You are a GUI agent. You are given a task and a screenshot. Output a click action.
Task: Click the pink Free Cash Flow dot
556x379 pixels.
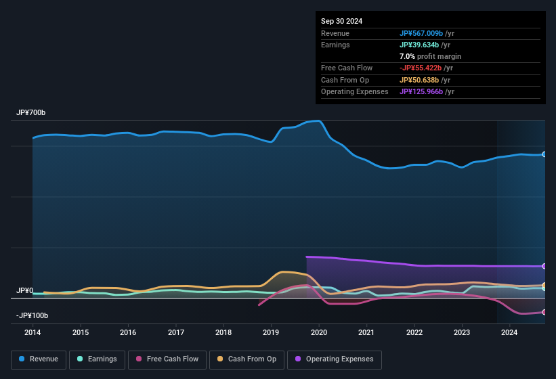140,359
